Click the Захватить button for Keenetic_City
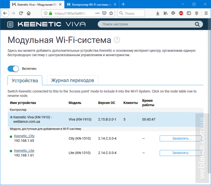Viewport: 211px width, 185px height. tap(180, 138)
